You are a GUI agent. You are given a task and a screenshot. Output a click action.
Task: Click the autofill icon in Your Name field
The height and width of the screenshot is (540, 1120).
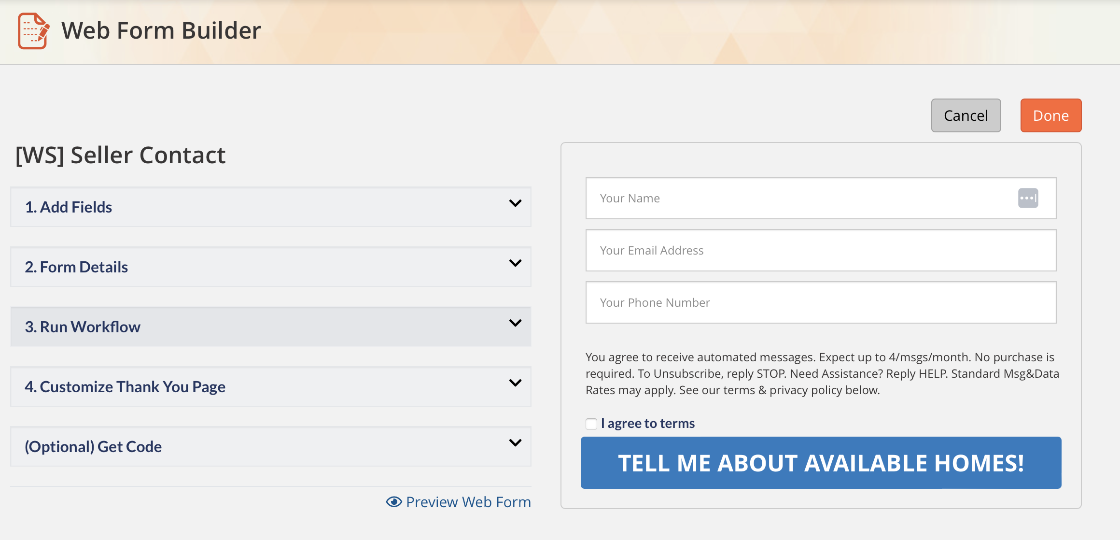(1028, 198)
